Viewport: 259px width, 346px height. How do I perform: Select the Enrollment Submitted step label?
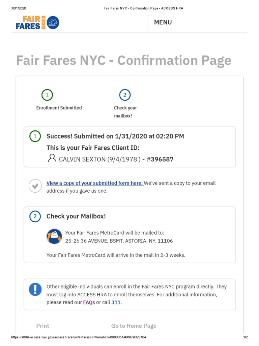point(59,108)
